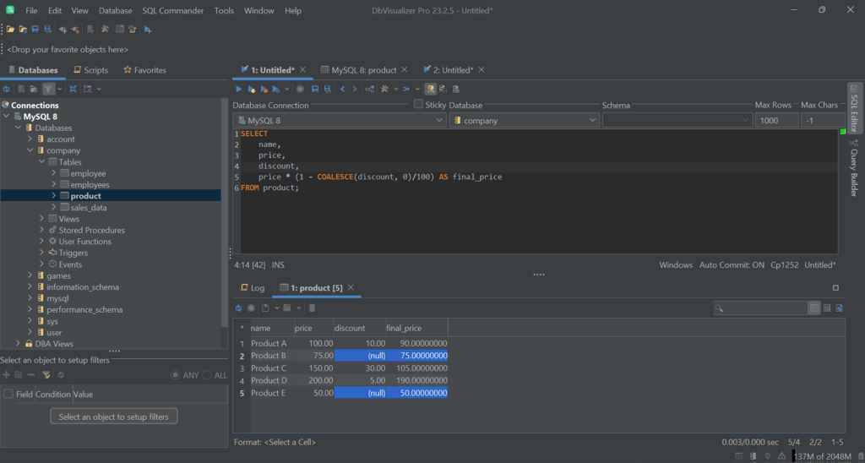Image resolution: width=865 pixels, height=463 pixels.
Task: Click the stop execution circle icon in editor toolbar
Action: tap(300, 89)
